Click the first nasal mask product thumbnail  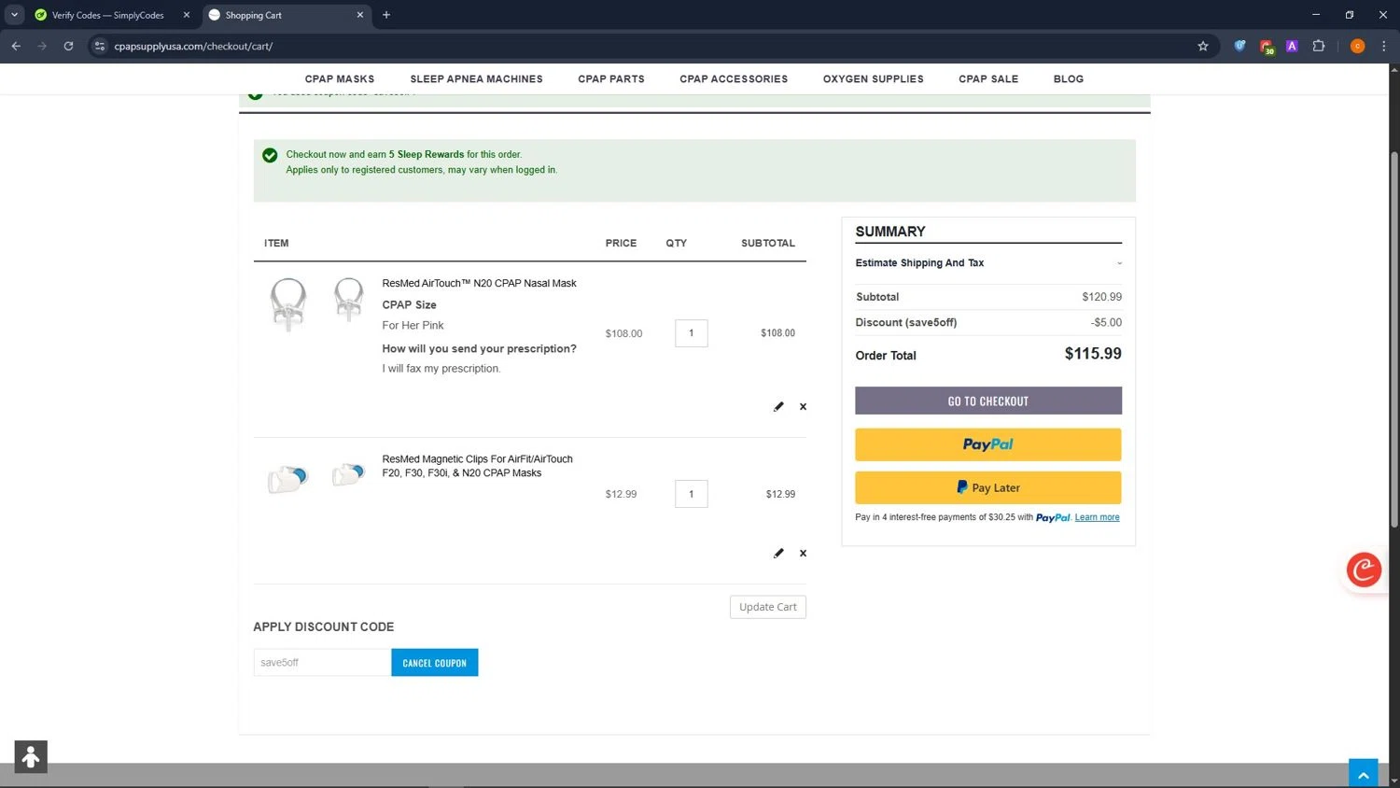[288, 303]
